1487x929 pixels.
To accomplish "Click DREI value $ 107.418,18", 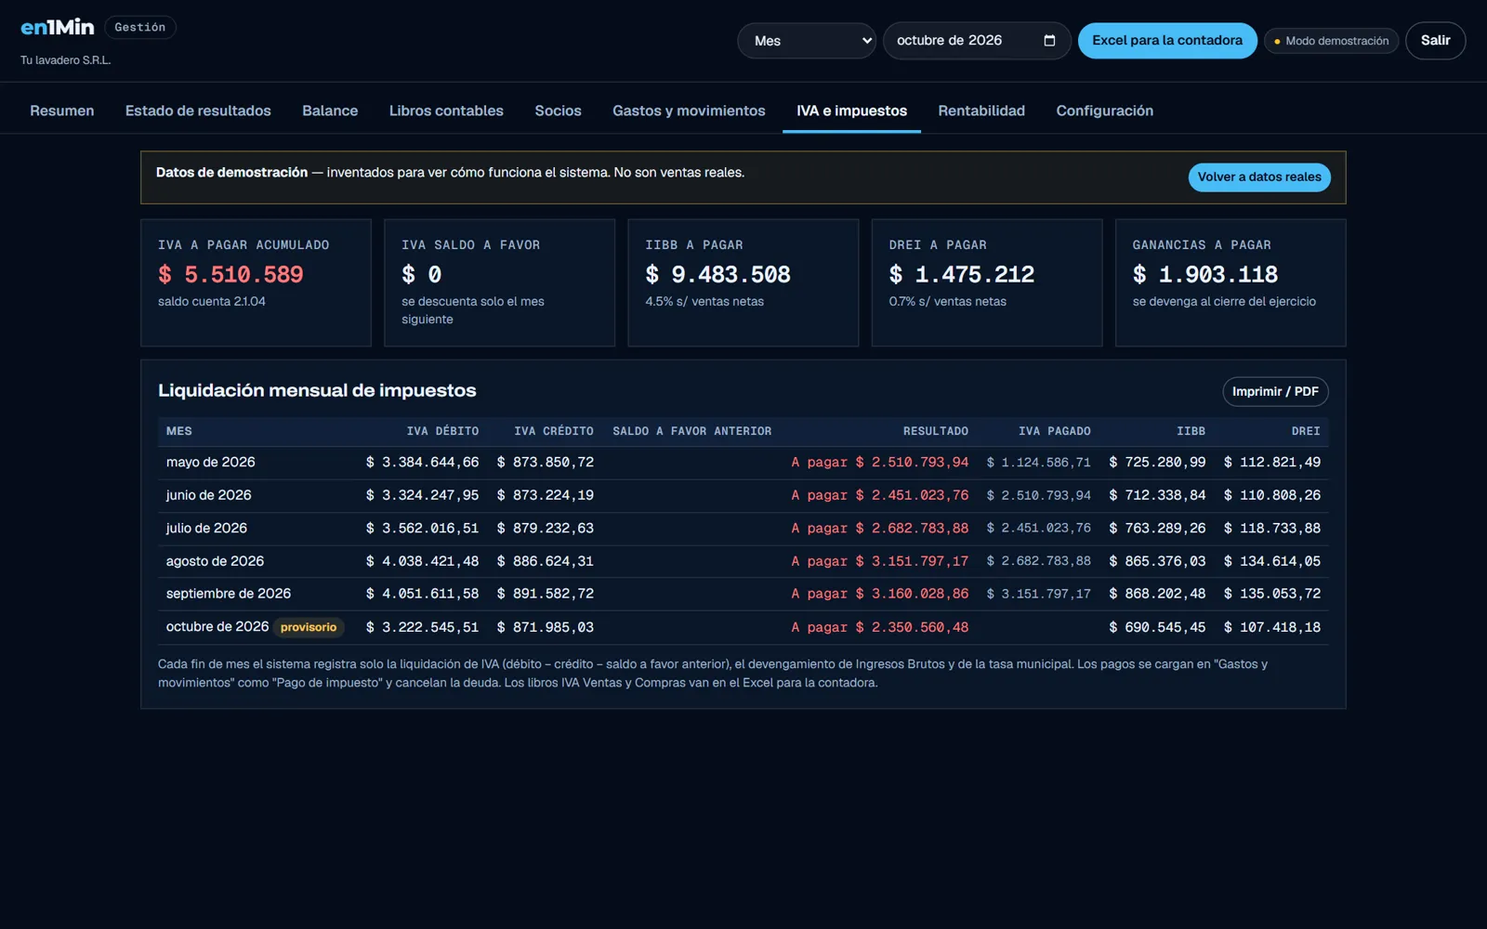I will click(x=1272, y=627).
